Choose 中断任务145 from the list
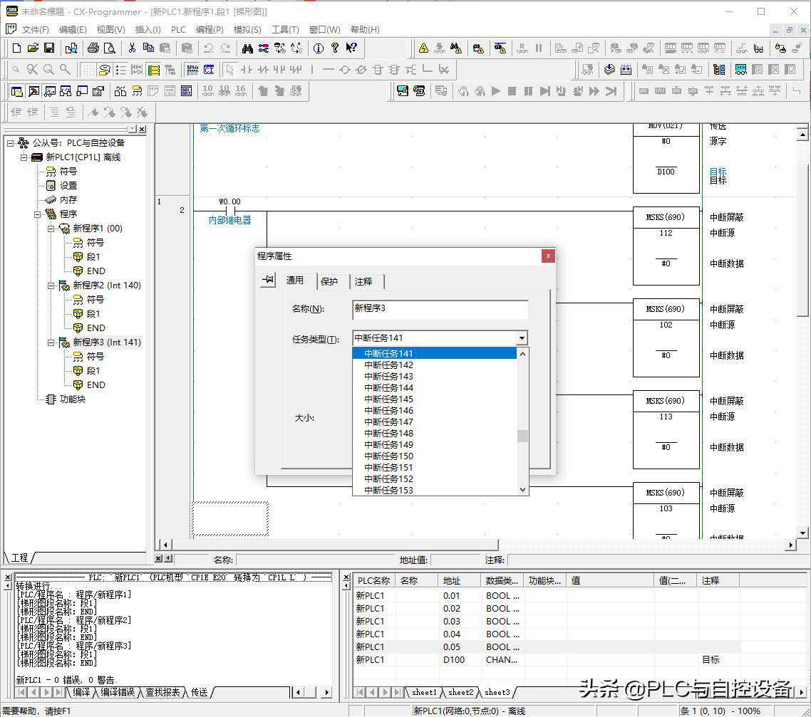The height and width of the screenshot is (717, 811). point(388,399)
